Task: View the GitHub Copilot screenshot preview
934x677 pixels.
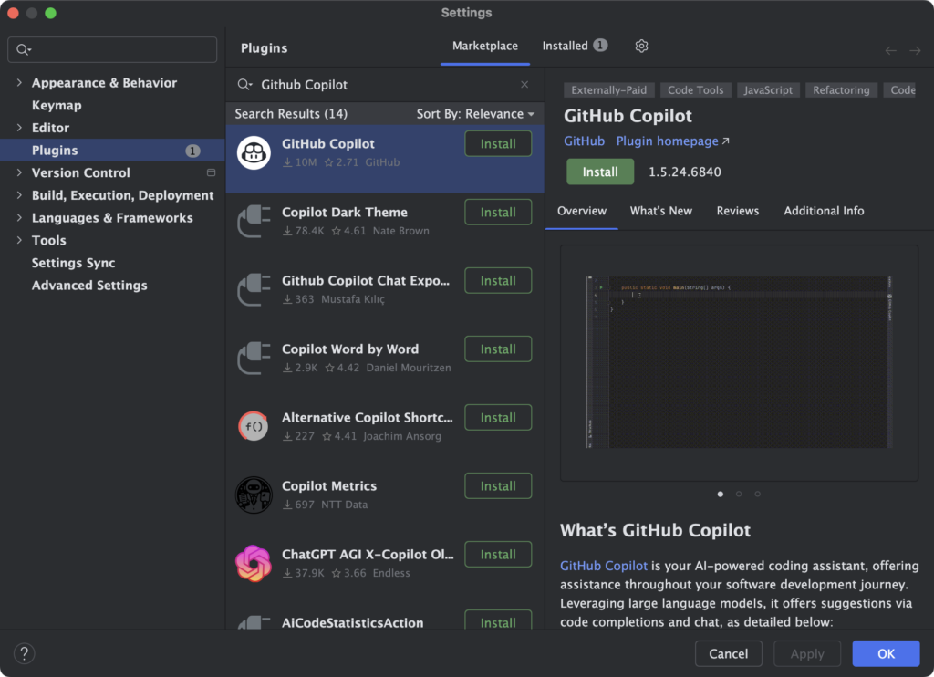Action: coord(739,362)
